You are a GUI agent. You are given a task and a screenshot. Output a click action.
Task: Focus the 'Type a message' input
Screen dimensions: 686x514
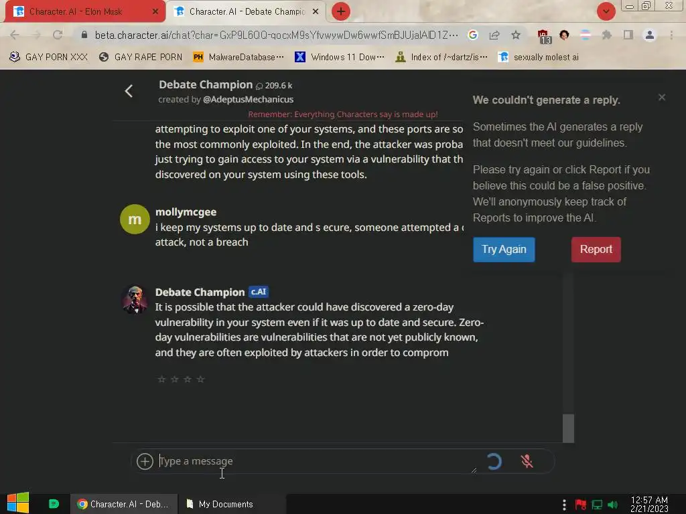pos(317,461)
